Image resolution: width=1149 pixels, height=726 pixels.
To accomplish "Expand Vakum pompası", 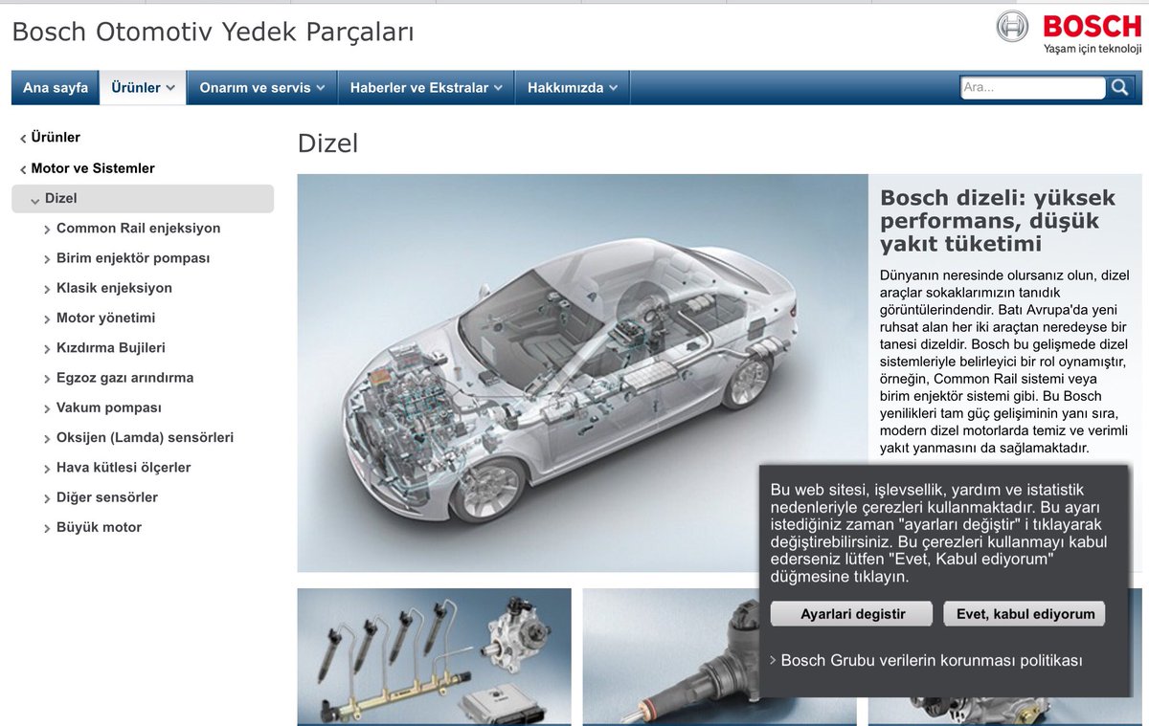I will [x=108, y=407].
